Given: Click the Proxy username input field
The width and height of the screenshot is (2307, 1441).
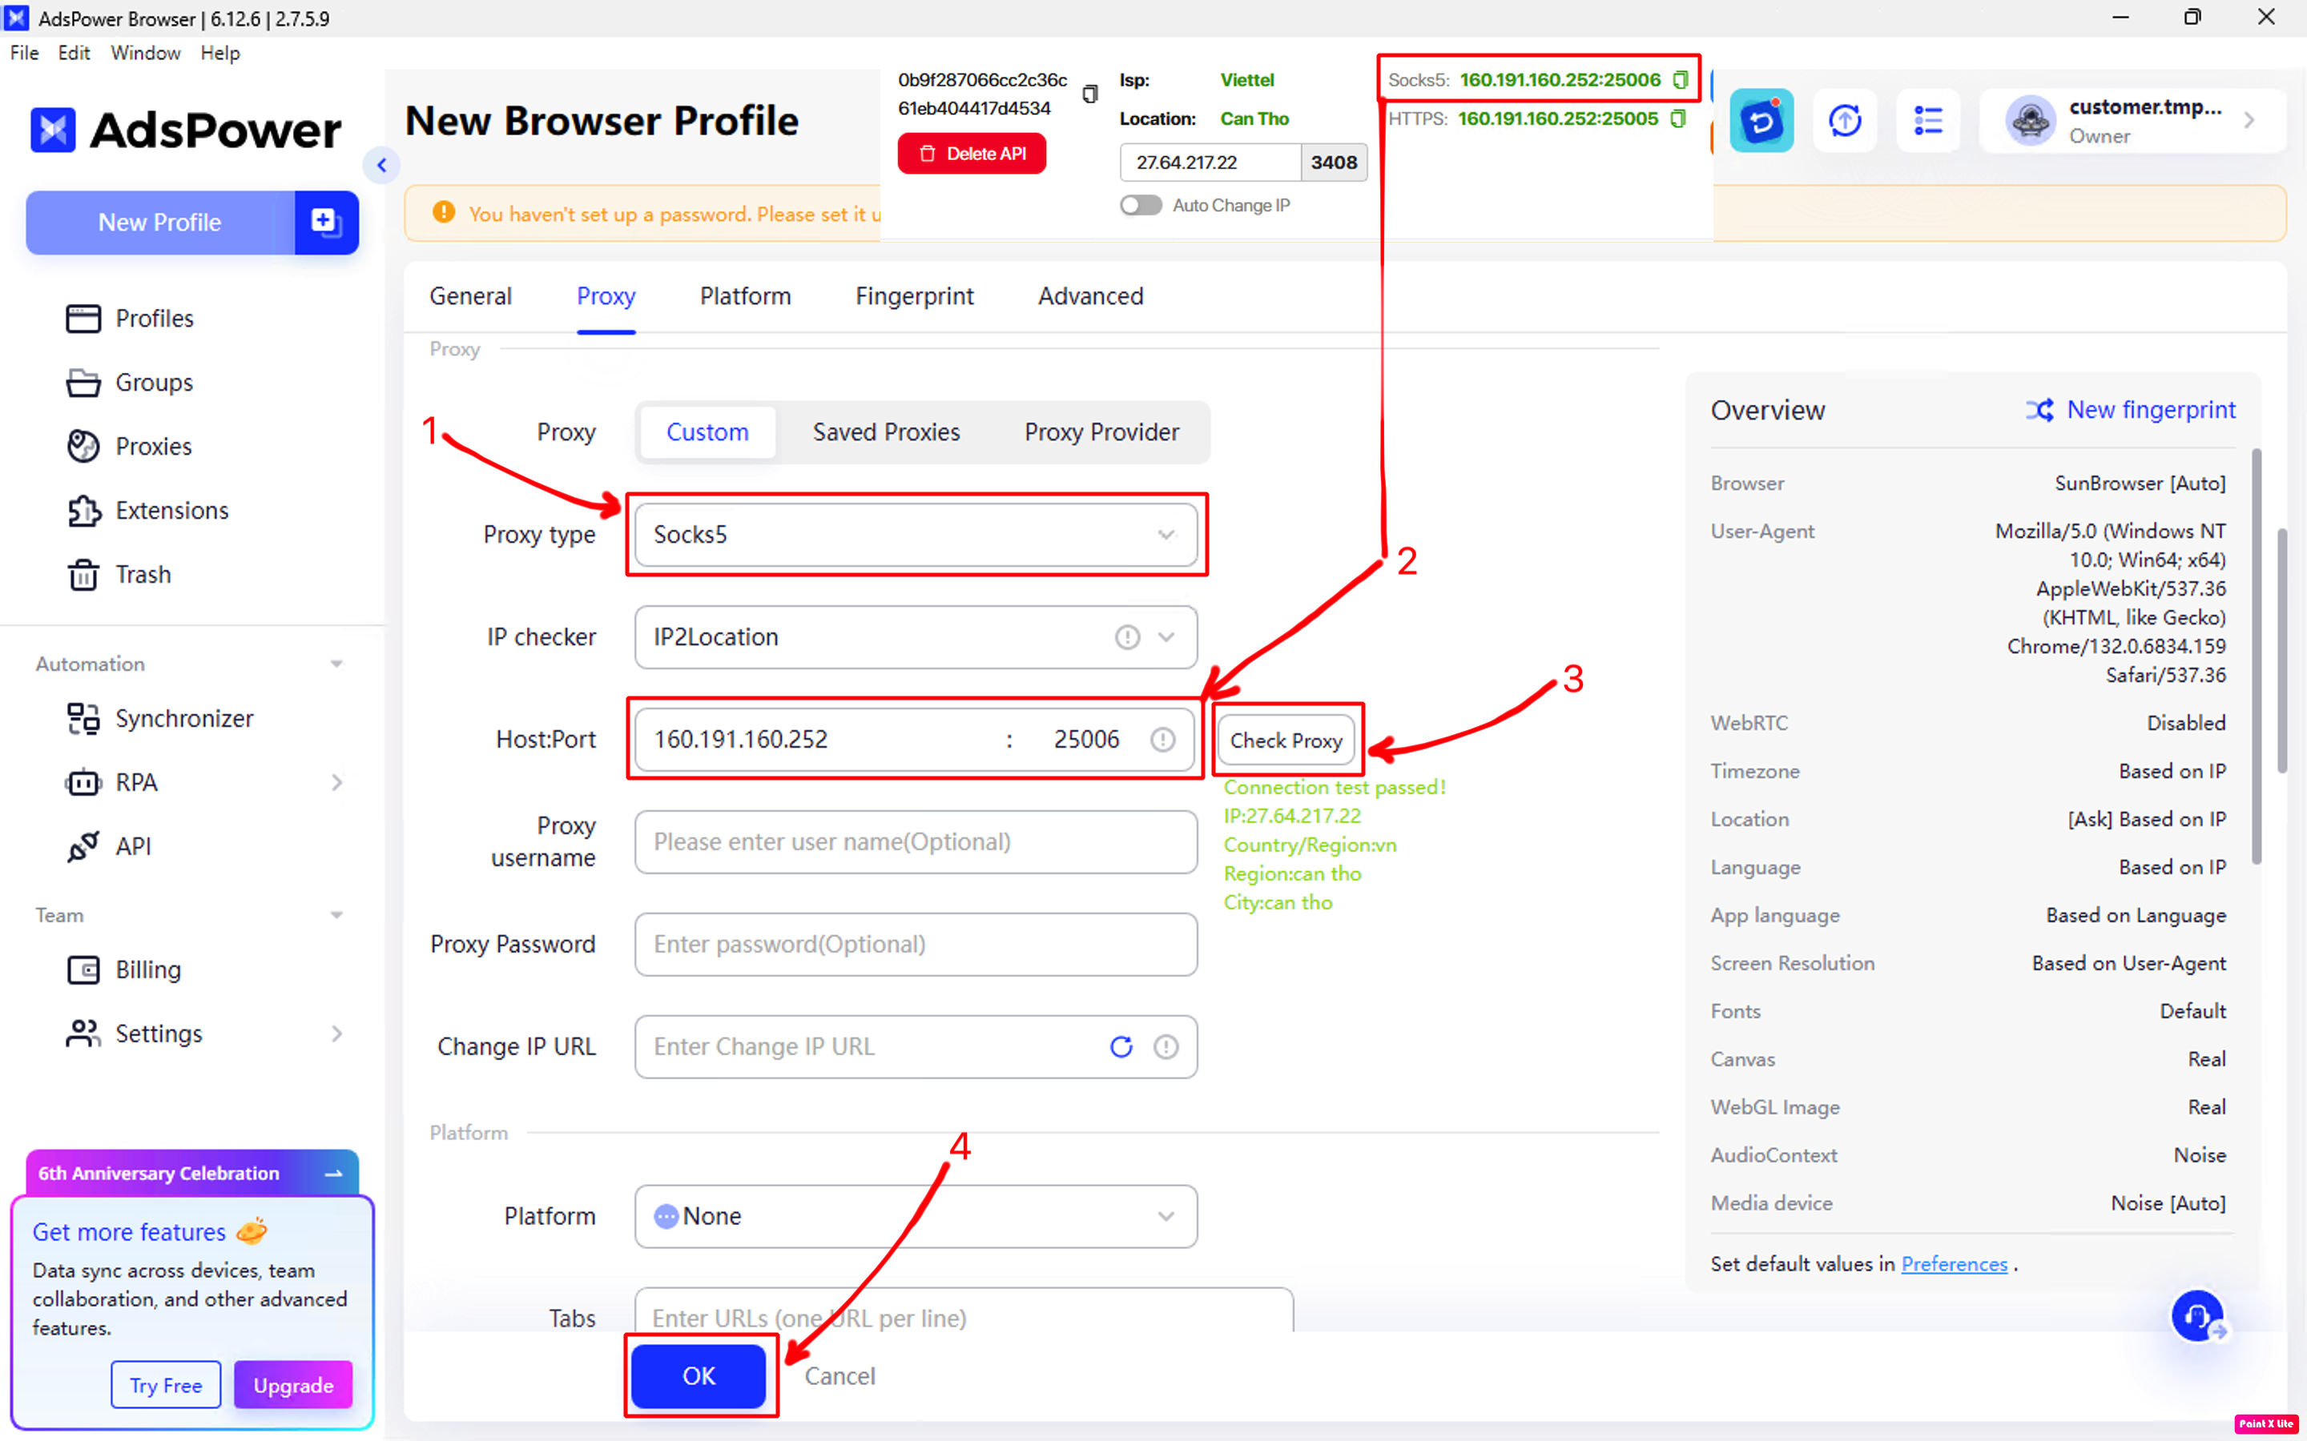Looking at the screenshot, I should (x=915, y=841).
